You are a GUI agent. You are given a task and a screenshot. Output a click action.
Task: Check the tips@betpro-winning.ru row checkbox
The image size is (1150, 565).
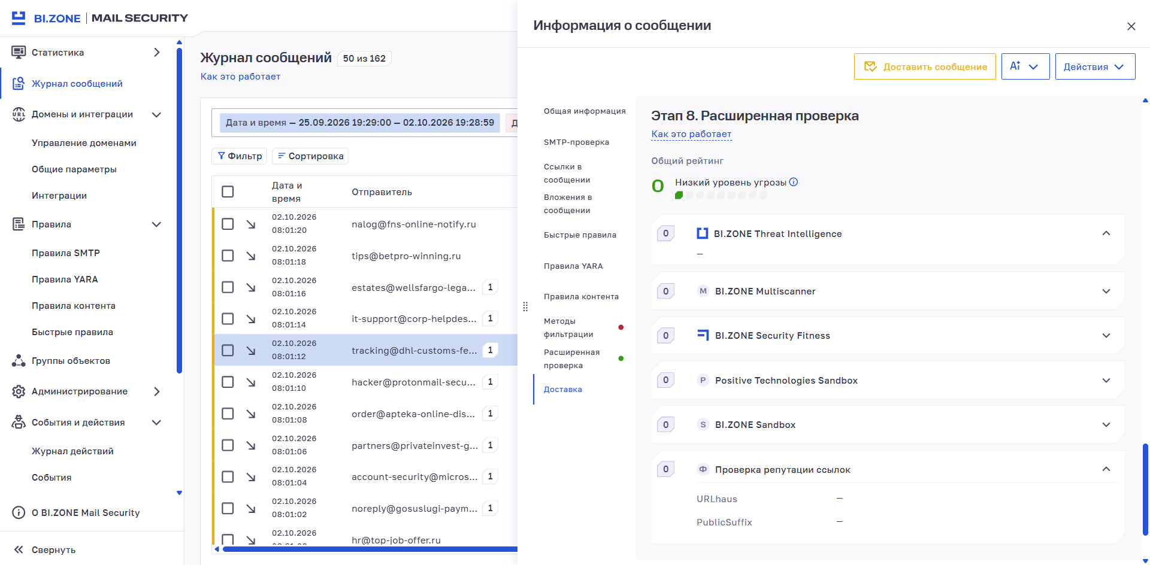tap(228, 256)
